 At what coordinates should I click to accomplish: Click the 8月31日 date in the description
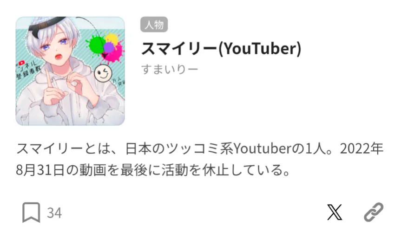(40, 170)
